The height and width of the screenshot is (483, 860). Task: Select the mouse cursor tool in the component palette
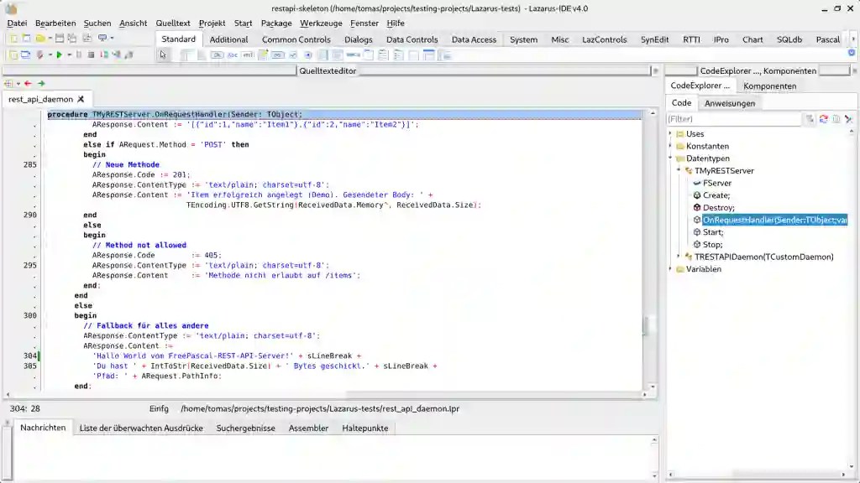[162, 54]
